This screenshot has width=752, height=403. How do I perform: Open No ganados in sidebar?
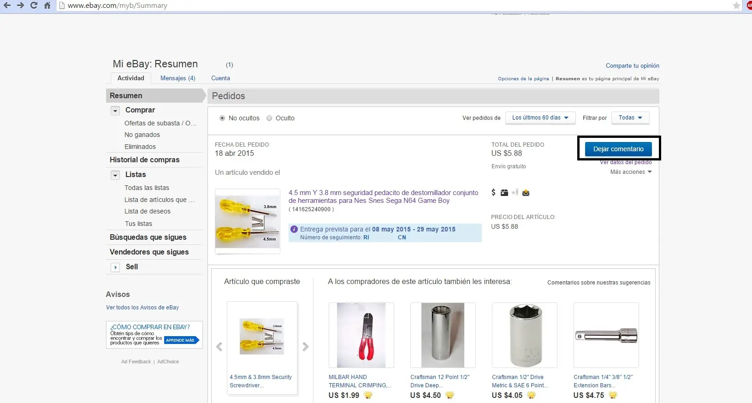[x=142, y=135]
